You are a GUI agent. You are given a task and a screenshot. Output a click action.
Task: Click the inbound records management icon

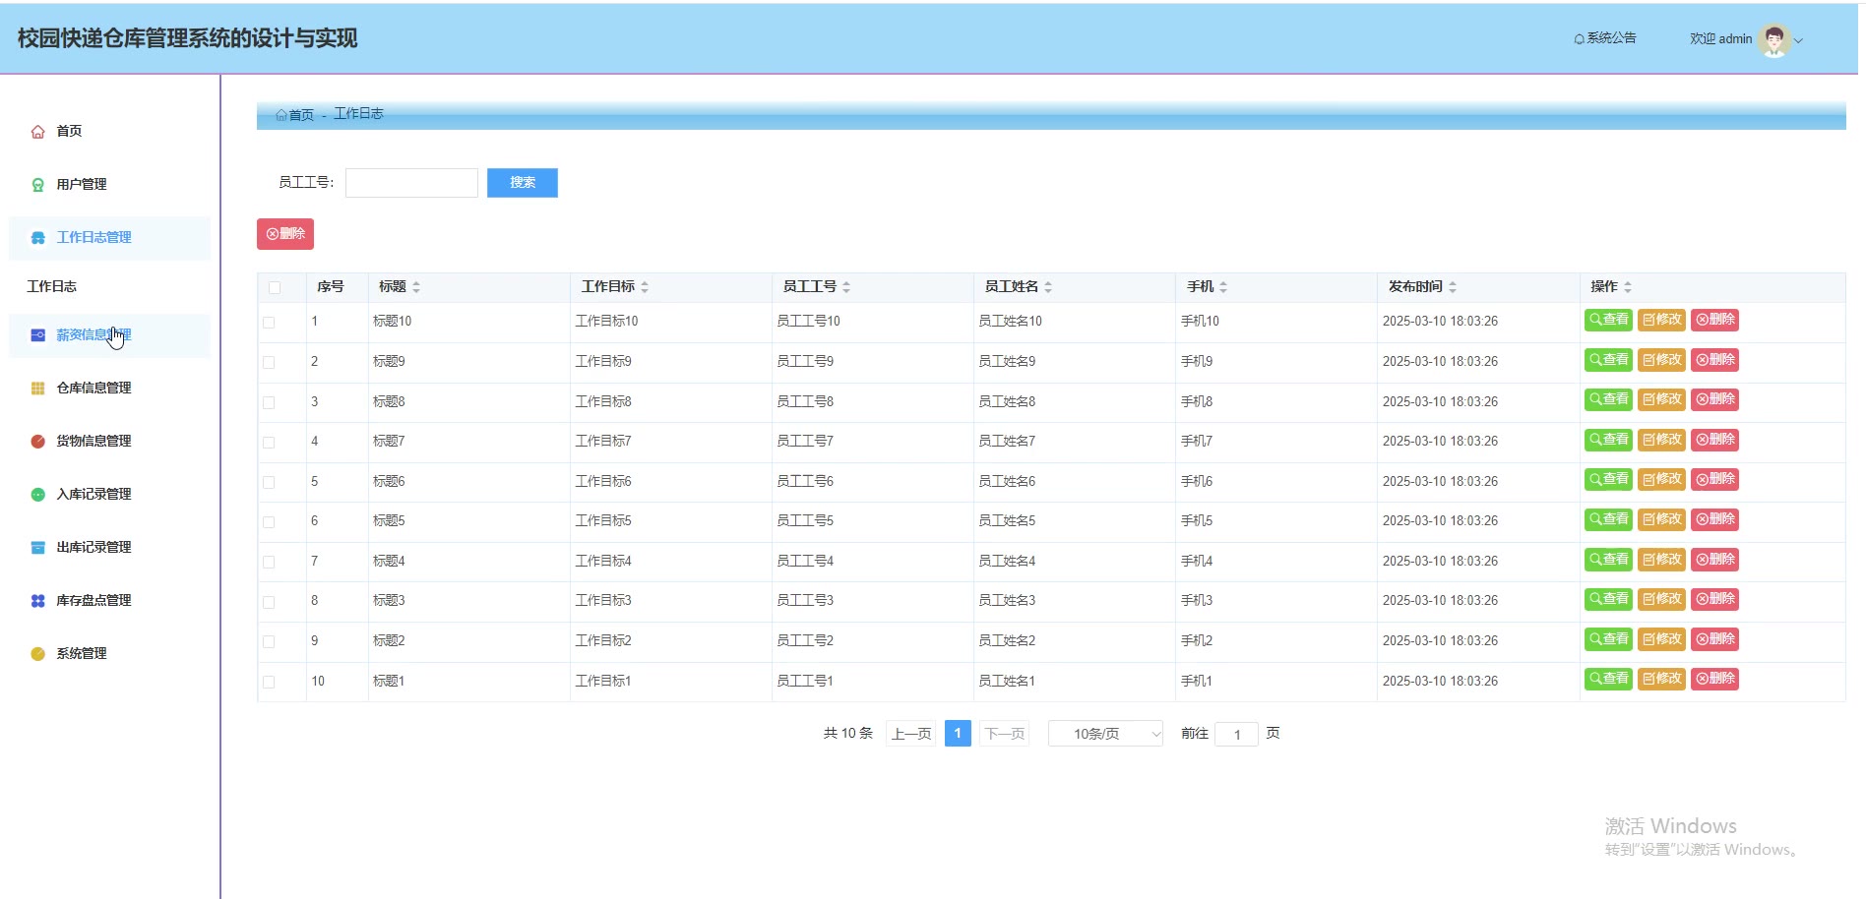[37, 495]
